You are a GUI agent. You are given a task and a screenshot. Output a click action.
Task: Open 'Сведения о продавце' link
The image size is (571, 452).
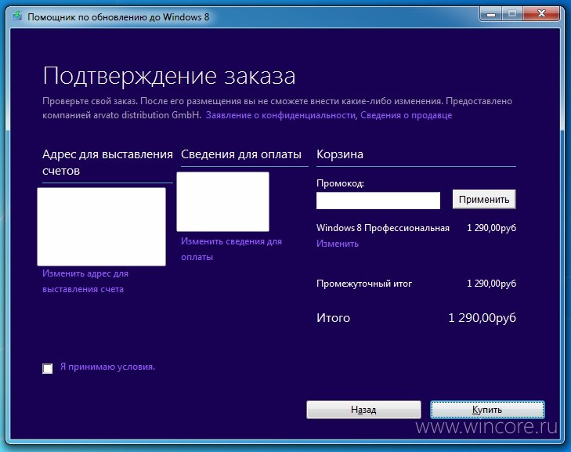click(406, 115)
